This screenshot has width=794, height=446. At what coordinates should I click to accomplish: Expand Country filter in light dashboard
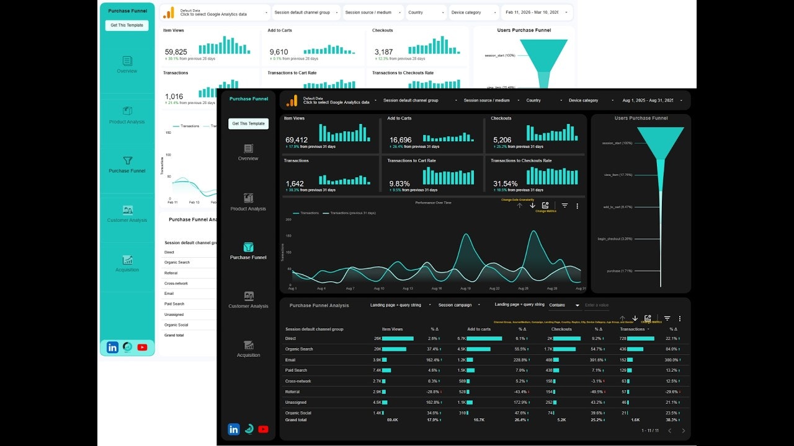tap(426, 12)
